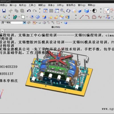This screenshot has height=114, width=114.
Task: Click the orange sweep surface icon
Action: [x=56, y=17]
